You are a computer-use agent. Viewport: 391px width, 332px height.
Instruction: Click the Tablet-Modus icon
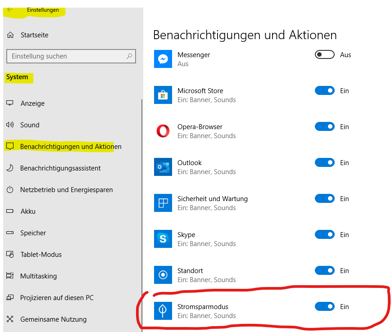click(10, 254)
